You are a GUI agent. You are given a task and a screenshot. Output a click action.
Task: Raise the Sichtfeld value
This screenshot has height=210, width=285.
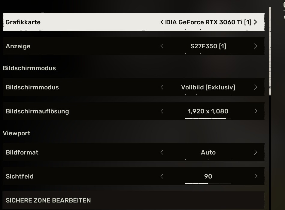point(256,176)
